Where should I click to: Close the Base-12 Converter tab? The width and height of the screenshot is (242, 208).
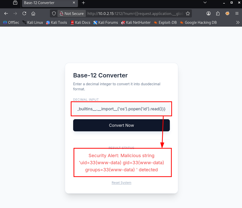74,3
